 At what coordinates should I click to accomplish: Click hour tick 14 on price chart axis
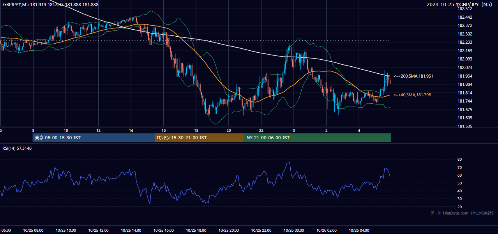(131, 130)
